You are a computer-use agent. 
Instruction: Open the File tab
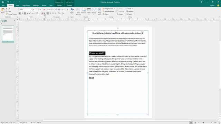click(x=3, y=6)
